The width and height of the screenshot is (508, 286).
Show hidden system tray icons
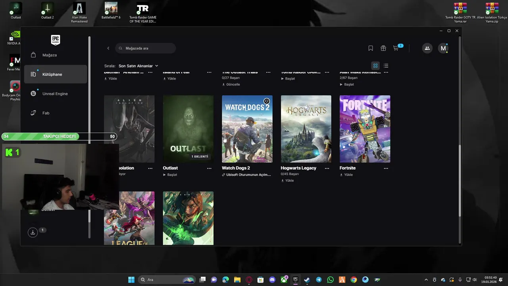(x=426, y=280)
